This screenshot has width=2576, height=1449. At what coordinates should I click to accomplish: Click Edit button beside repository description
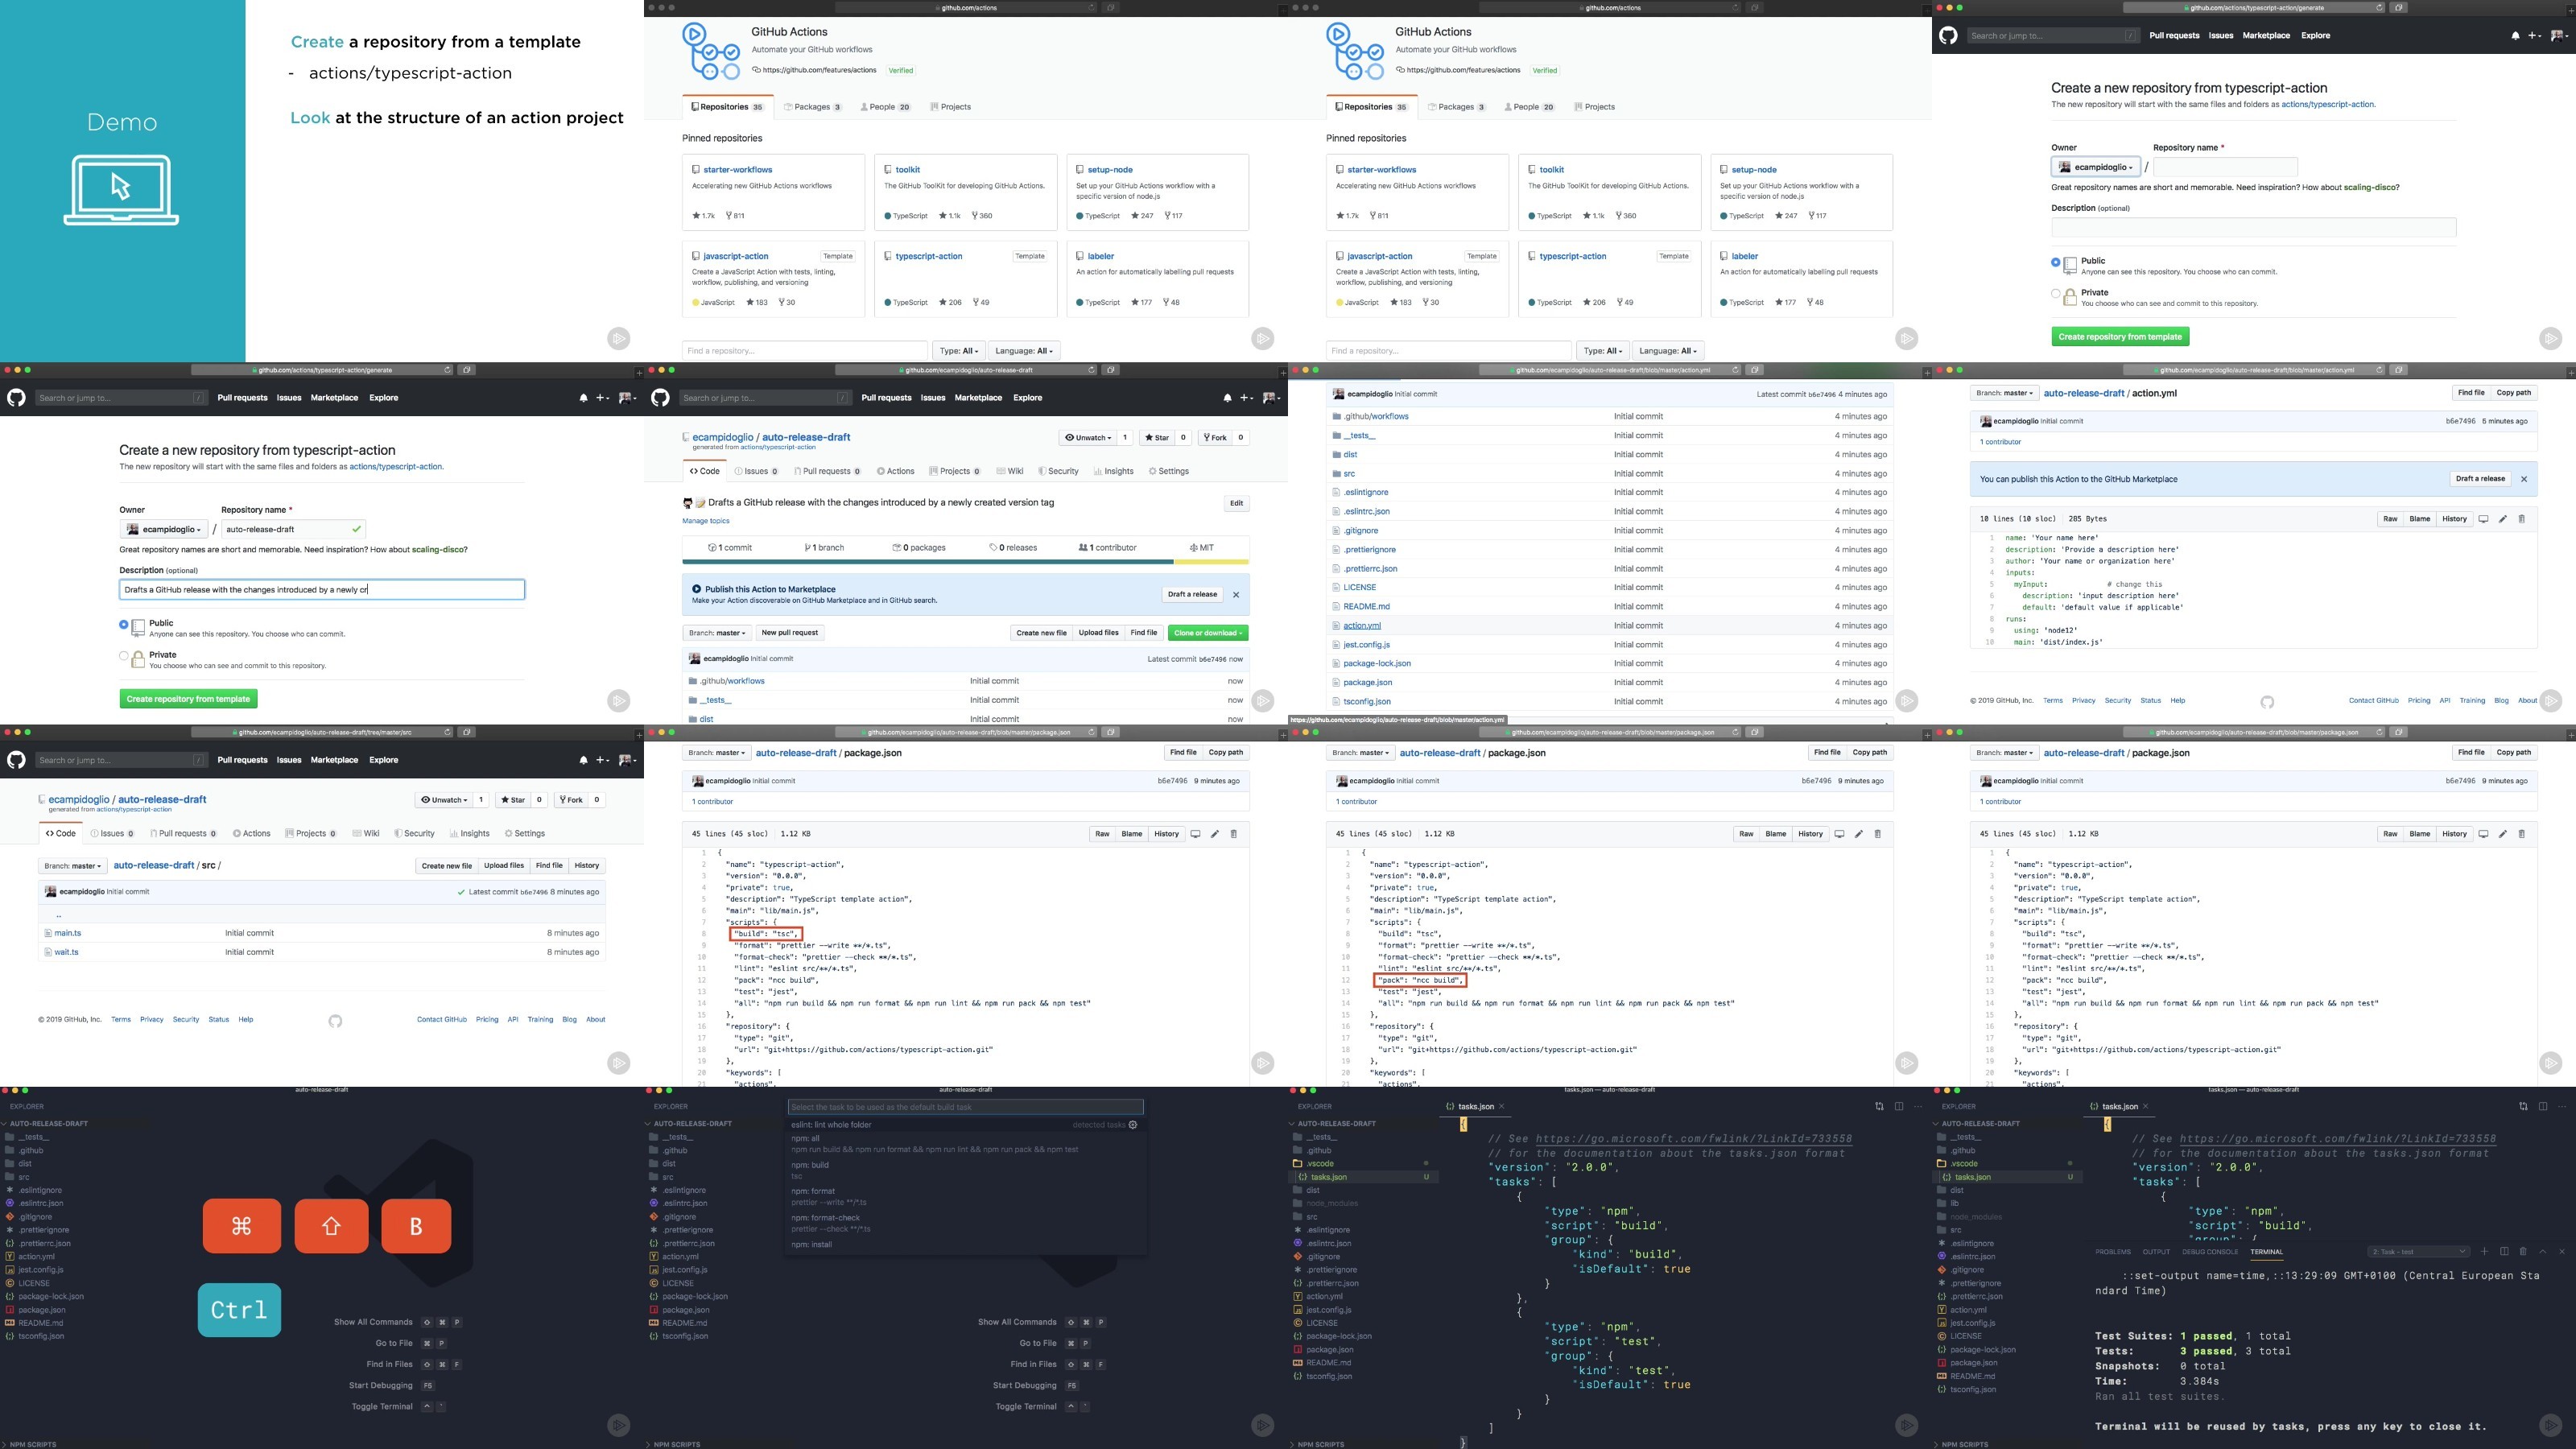point(1236,503)
